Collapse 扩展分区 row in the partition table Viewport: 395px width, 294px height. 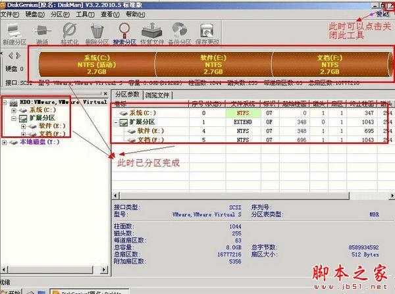[x=116, y=122]
